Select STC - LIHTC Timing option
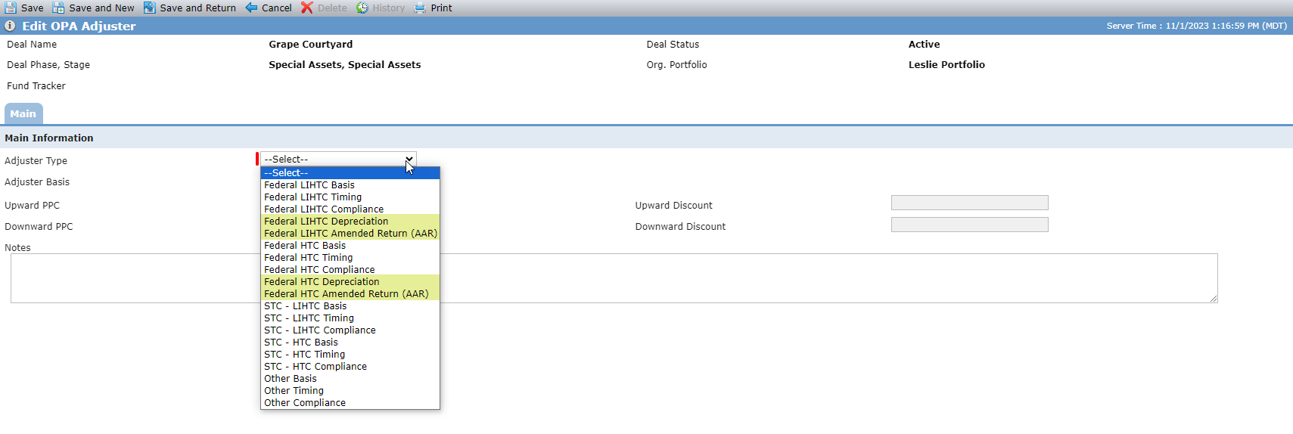The height and width of the screenshot is (434, 1293). coord(350,318)
